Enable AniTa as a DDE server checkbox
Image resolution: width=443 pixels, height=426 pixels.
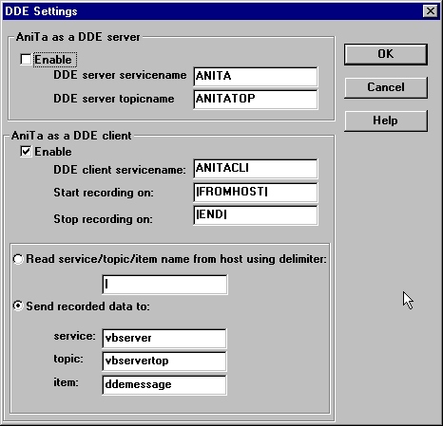[x=26, y=60]
